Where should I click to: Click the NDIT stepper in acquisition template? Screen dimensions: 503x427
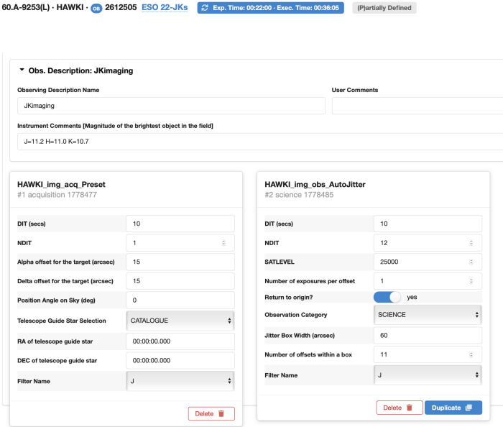pyautogui.click(x=223, y=243)
